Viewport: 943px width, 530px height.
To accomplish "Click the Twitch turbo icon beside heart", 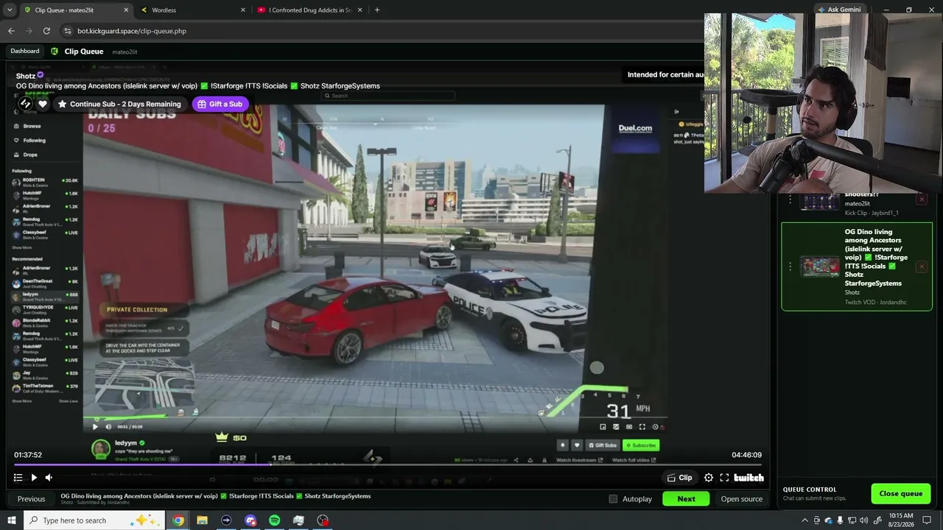I will pyautogui.click(x=25, y=104).
